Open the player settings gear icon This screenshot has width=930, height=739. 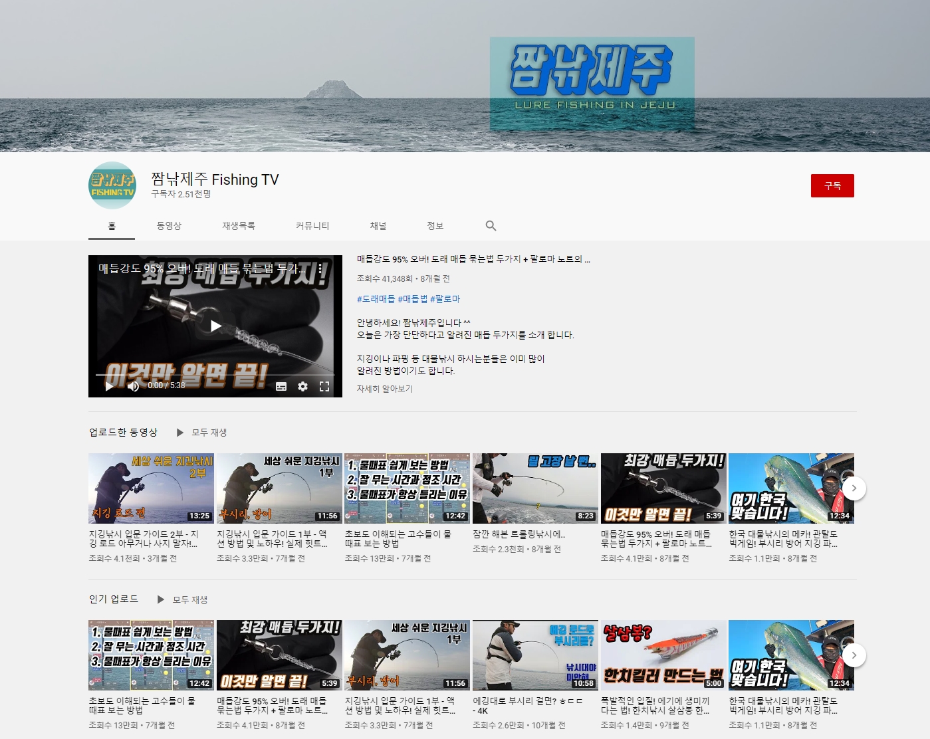coord(303,386)
